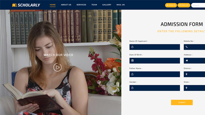
Task: Select Mail Us in the navigation bar
Action: click(120, 5)
